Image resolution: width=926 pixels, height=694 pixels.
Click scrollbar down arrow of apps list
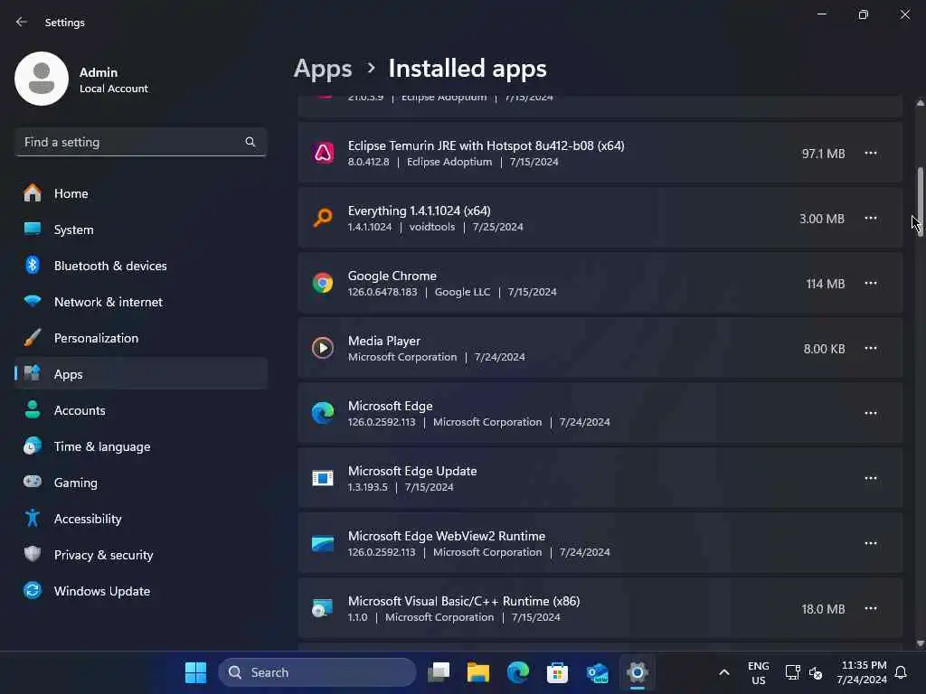(920, 643)
